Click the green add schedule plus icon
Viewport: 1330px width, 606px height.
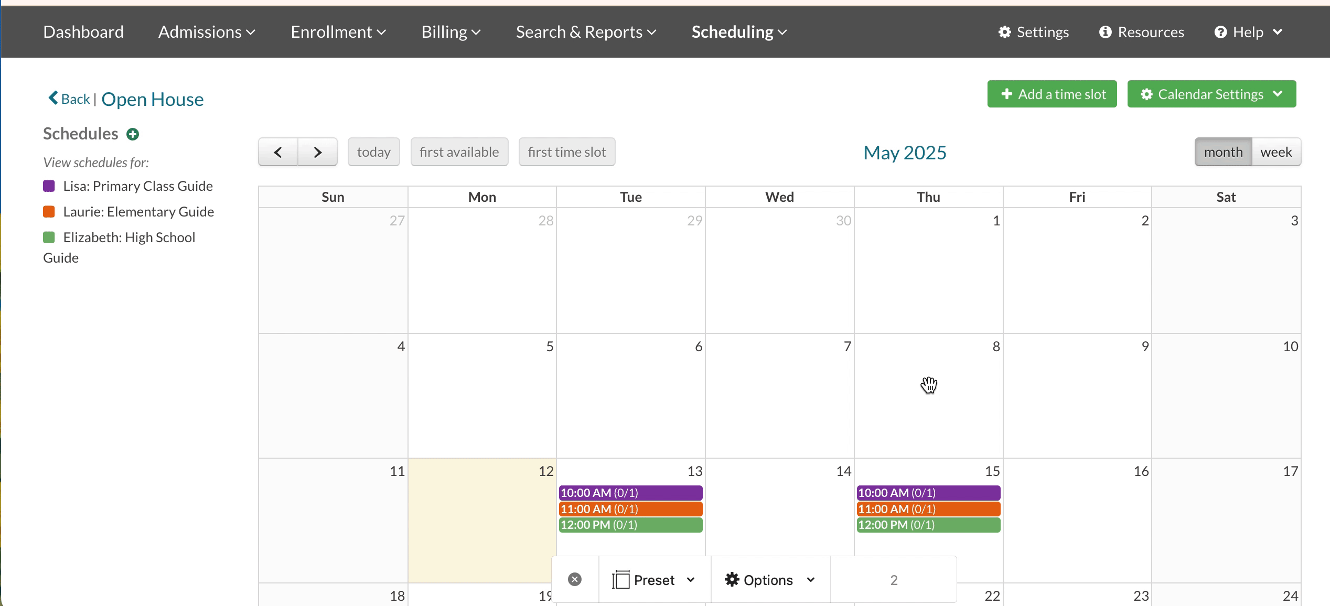[133, 134]
